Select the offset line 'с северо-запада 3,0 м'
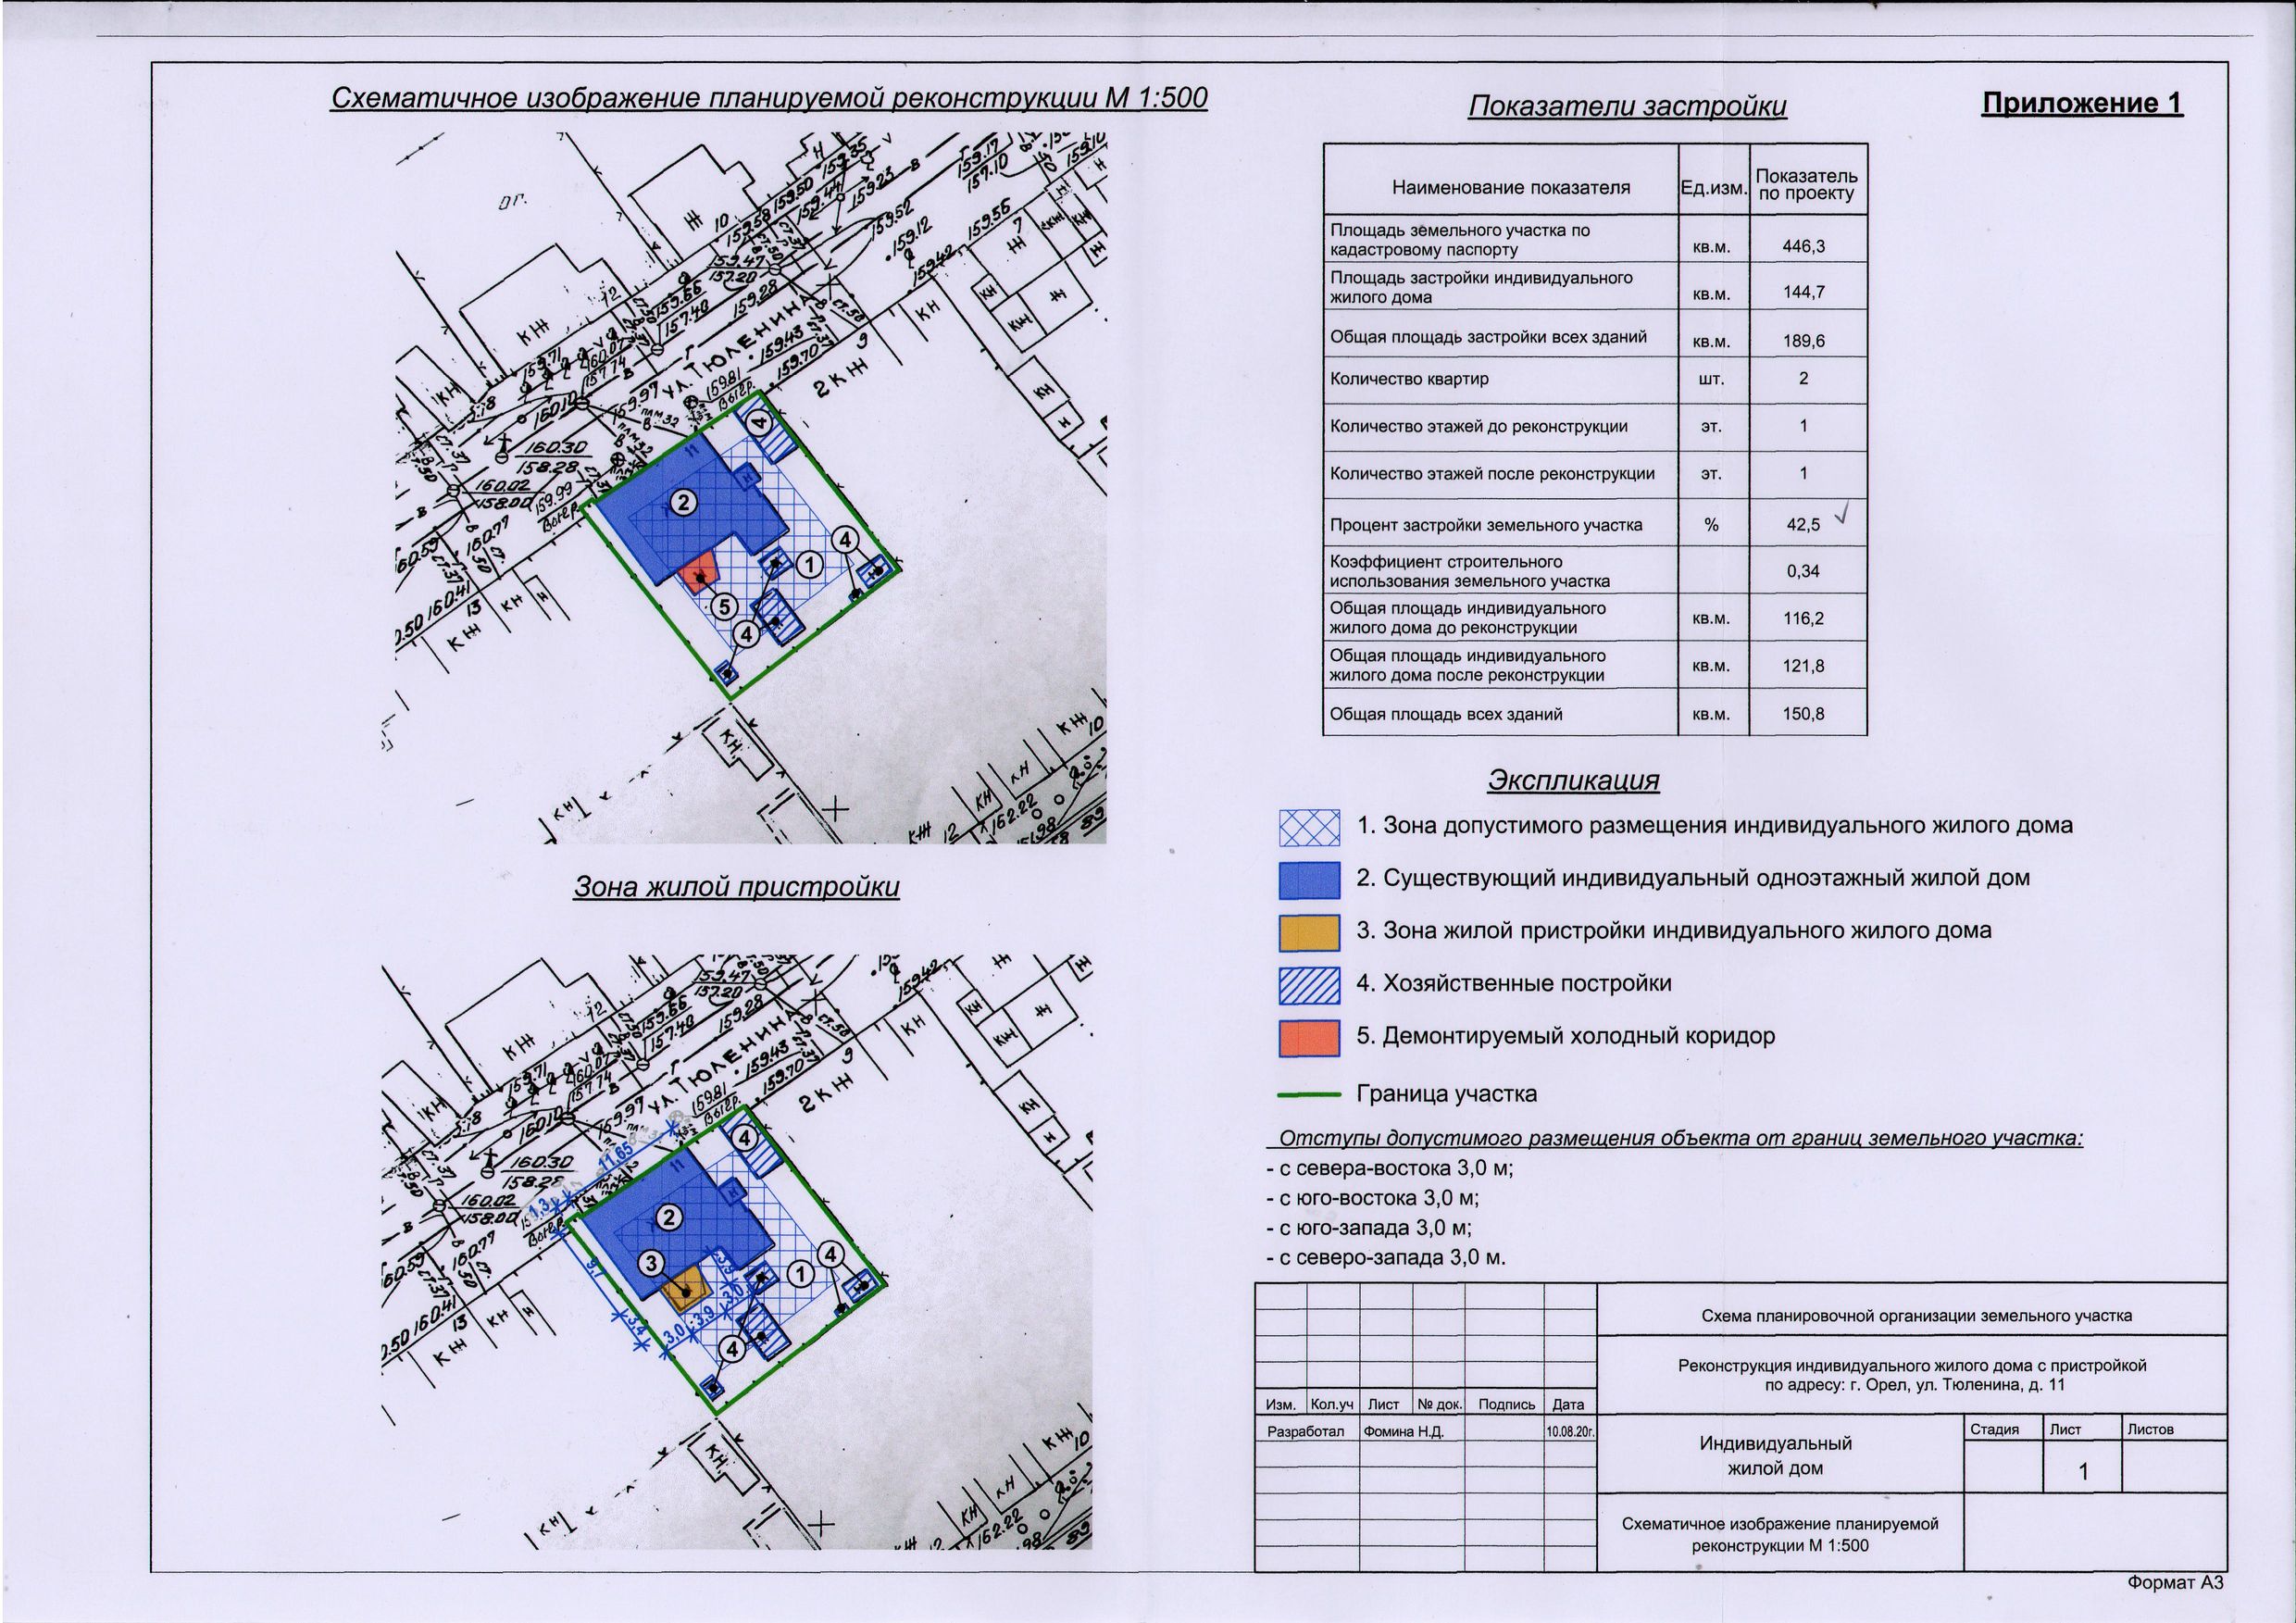This screenshot has width=2296, height=1623. coord(1386,1258)
